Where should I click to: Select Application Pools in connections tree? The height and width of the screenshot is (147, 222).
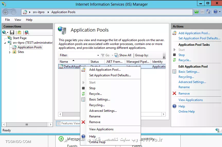30,47
